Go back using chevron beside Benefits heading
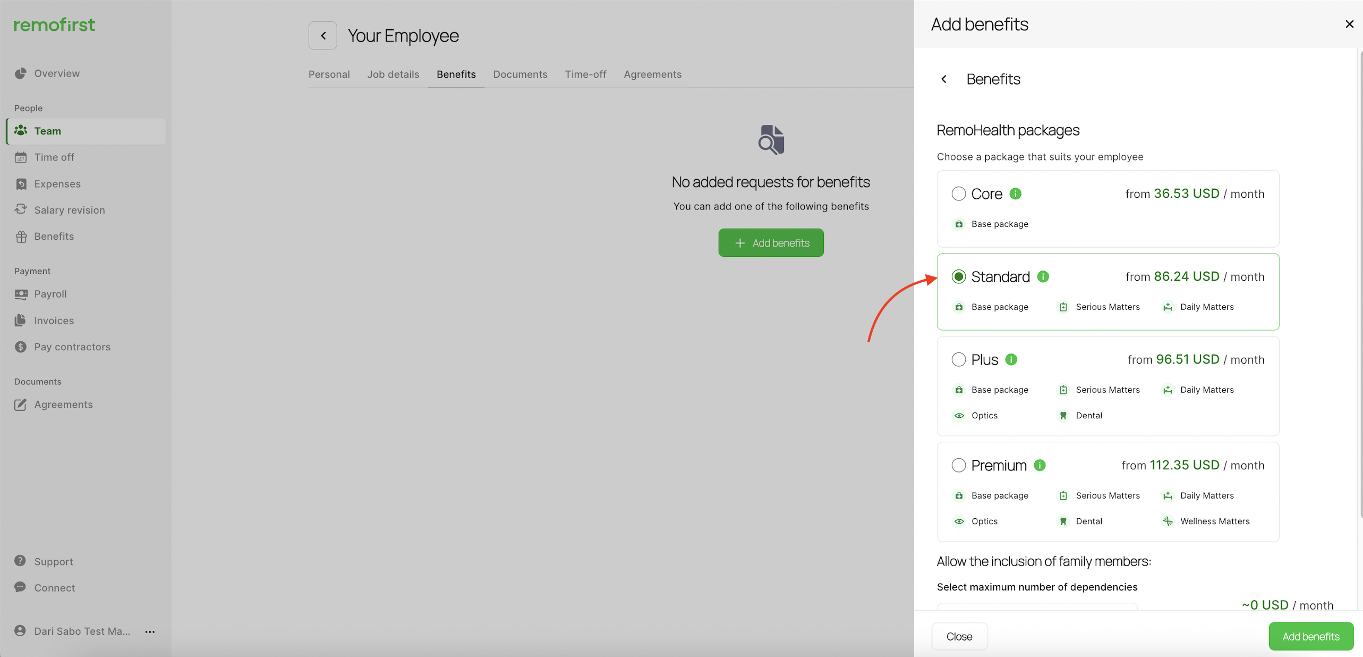 coord(944,79)
